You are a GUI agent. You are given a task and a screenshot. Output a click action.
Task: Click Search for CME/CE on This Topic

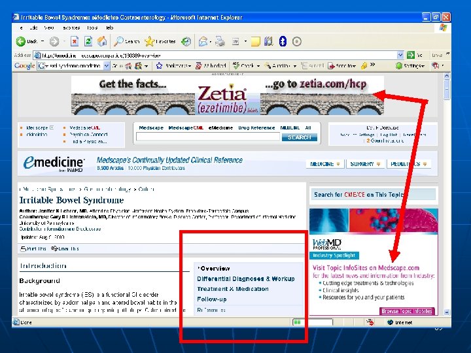pyautogui.click(x=373, y=195)
